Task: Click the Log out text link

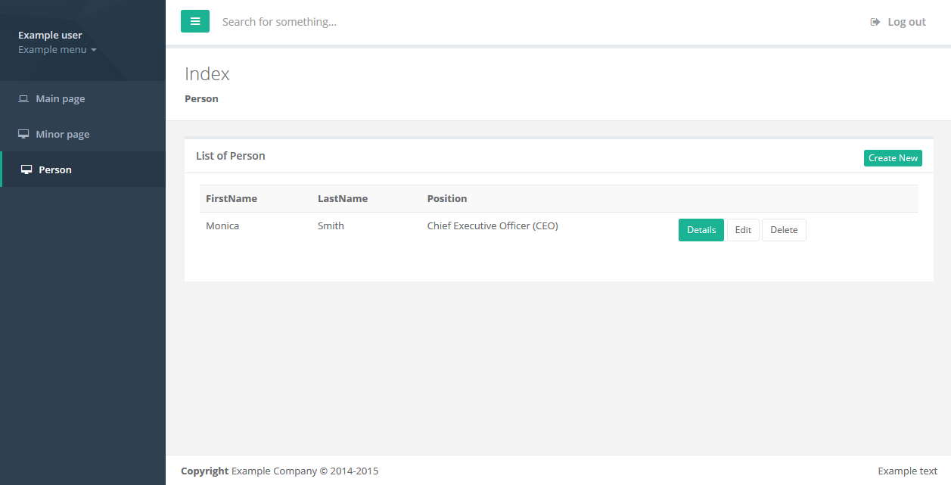Action: point(906,22)
